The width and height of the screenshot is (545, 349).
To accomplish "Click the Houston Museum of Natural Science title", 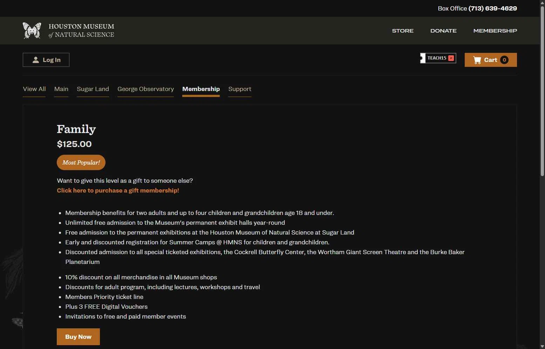I will click(81, 30).
